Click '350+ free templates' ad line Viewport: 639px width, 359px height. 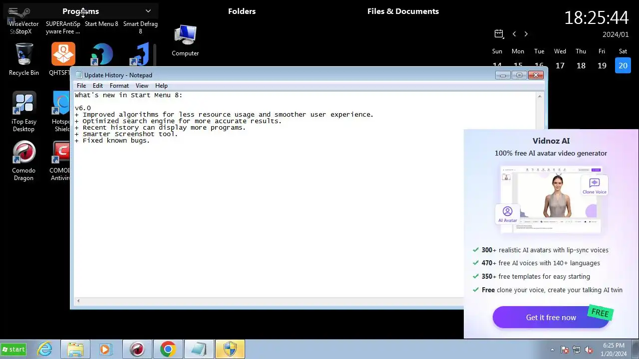[x=531, y=277]
